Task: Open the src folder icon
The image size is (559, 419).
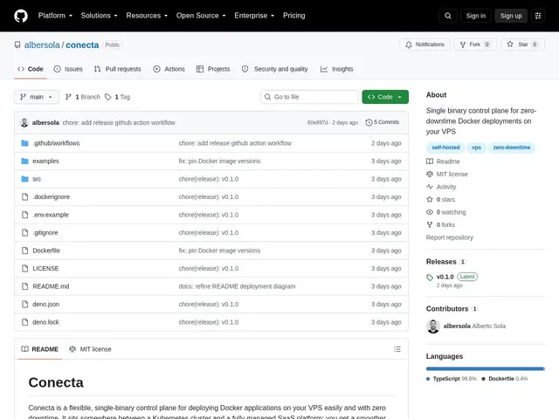Action: (24, 179)
